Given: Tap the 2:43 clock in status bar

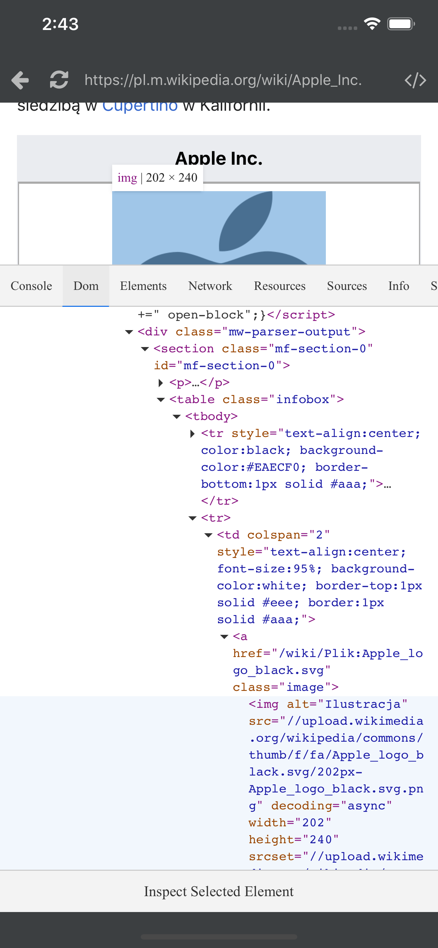Looking at the screenshot, I should tap(60, 24).
